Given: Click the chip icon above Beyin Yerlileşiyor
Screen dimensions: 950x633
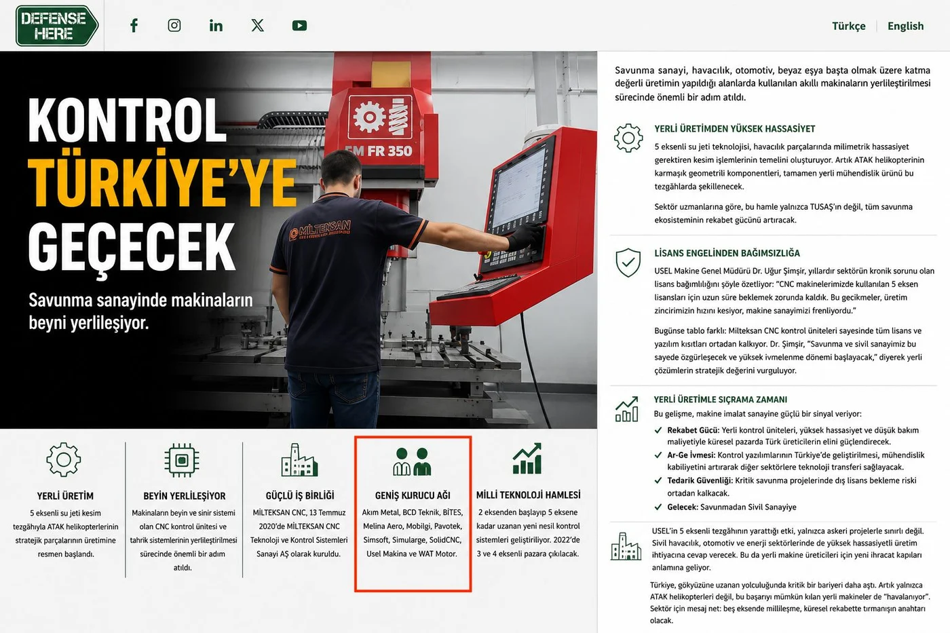Looking at the screenshot, I should tap(182, 460).
